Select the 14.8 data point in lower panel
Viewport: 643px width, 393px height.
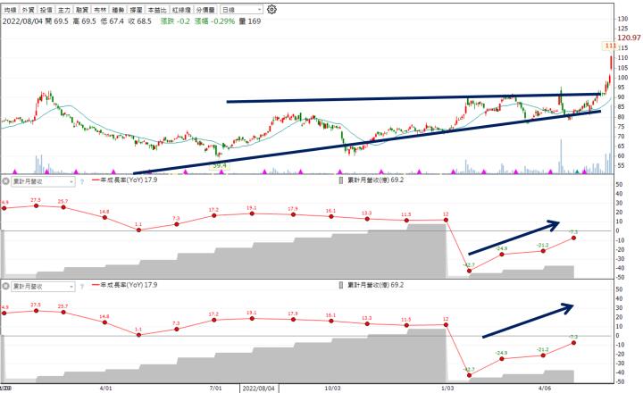click(104, 322)
